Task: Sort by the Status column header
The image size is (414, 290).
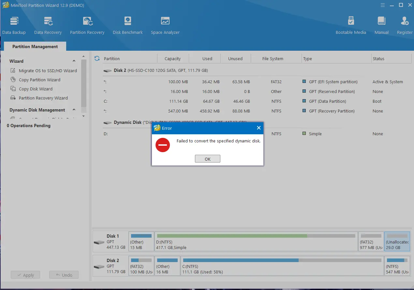Action: pos(392,59)
